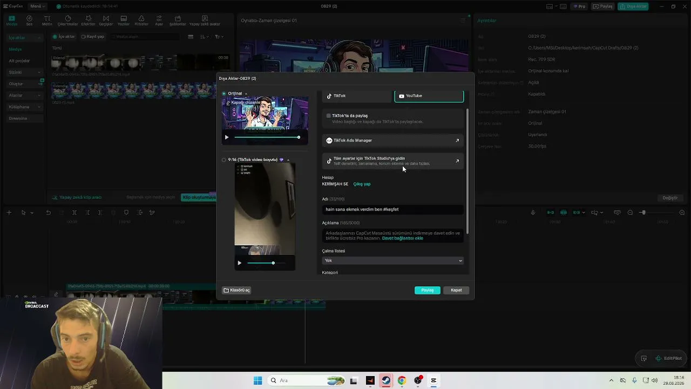Click the export dialog vertical scrollbar

coord(468,171)
